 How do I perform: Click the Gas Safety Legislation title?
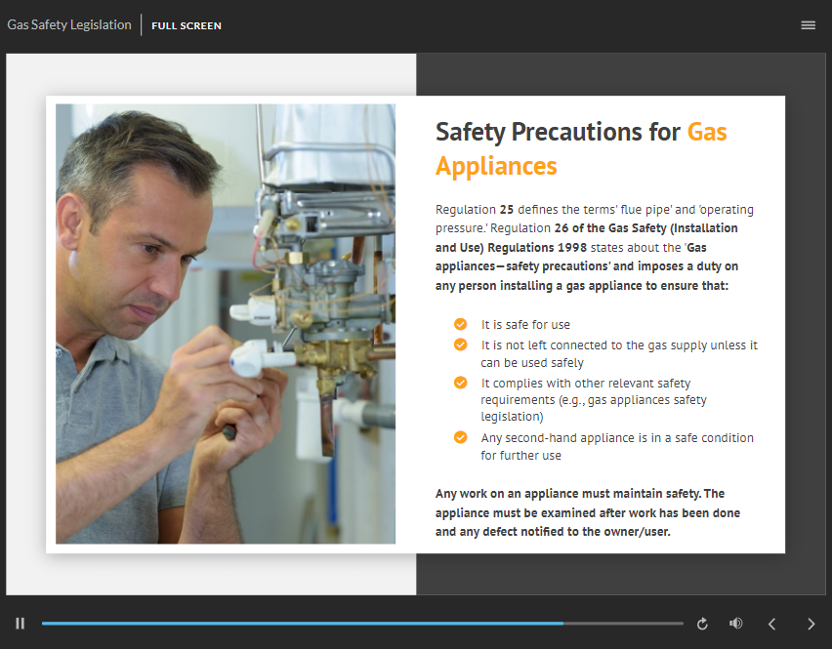pos(69,25)
